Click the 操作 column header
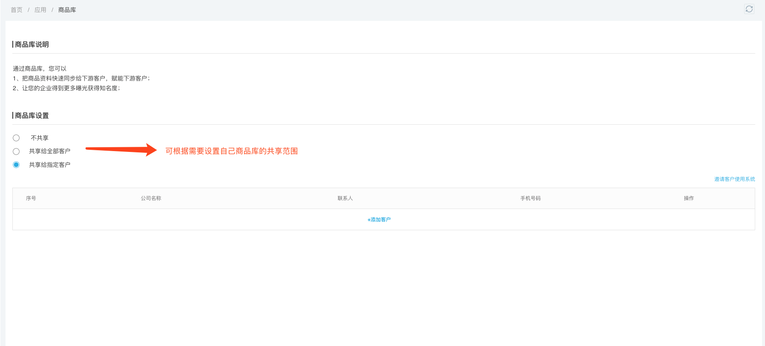Image resolution: width=765 pixels, height=346 pixels. coord(689,198)
